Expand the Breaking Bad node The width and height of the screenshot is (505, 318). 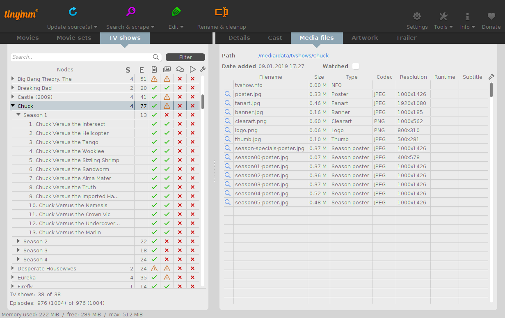pos(13,88)
